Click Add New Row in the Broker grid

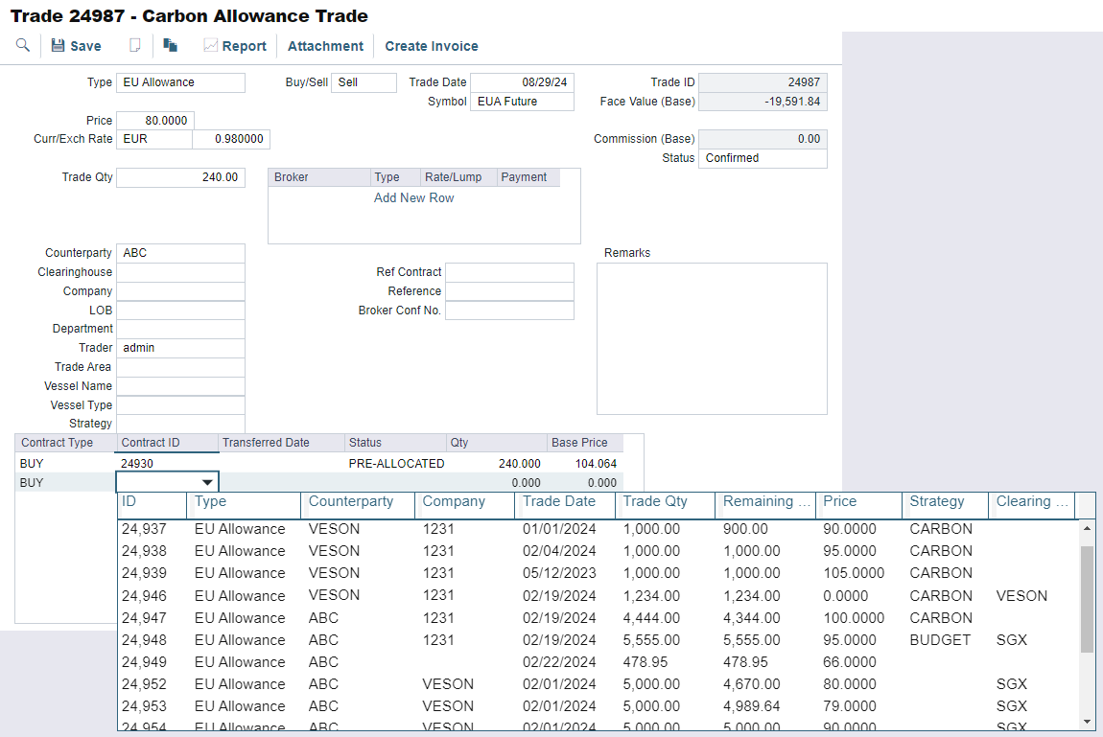[413, 197]
